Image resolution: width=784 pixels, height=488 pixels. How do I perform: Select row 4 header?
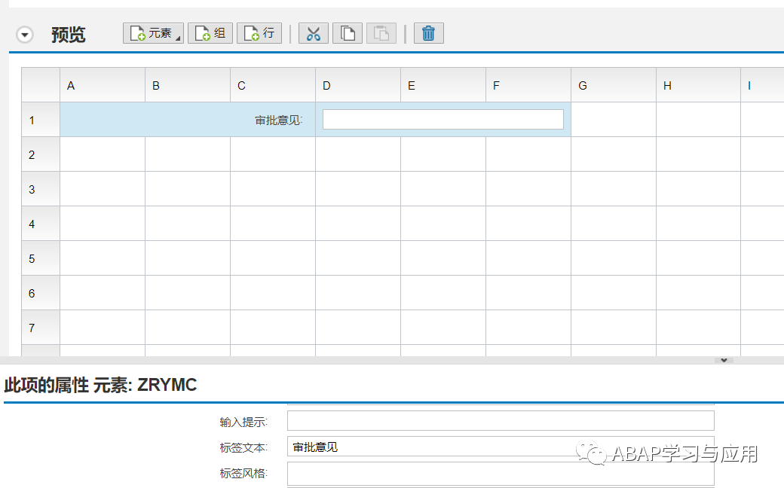pos(41,224)
